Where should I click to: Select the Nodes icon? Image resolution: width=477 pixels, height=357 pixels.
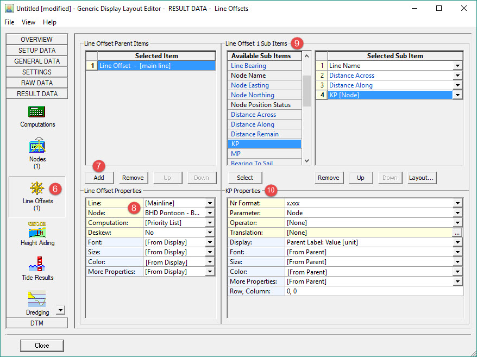pos(37,146)
